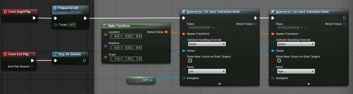Viewport: 353px width, 94px height.
Task: Click the red delegate pin on Event BeginPlay
Action: pos(36,12)
